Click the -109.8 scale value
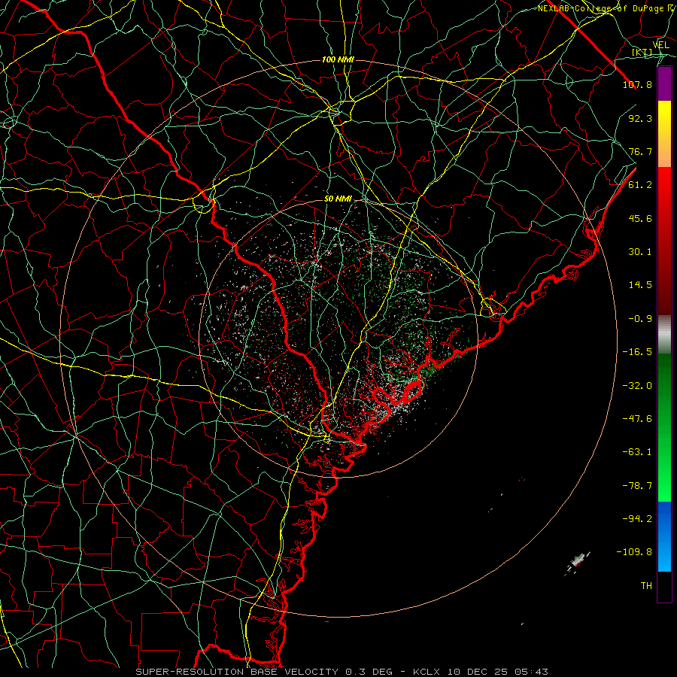 pos(634,552)
